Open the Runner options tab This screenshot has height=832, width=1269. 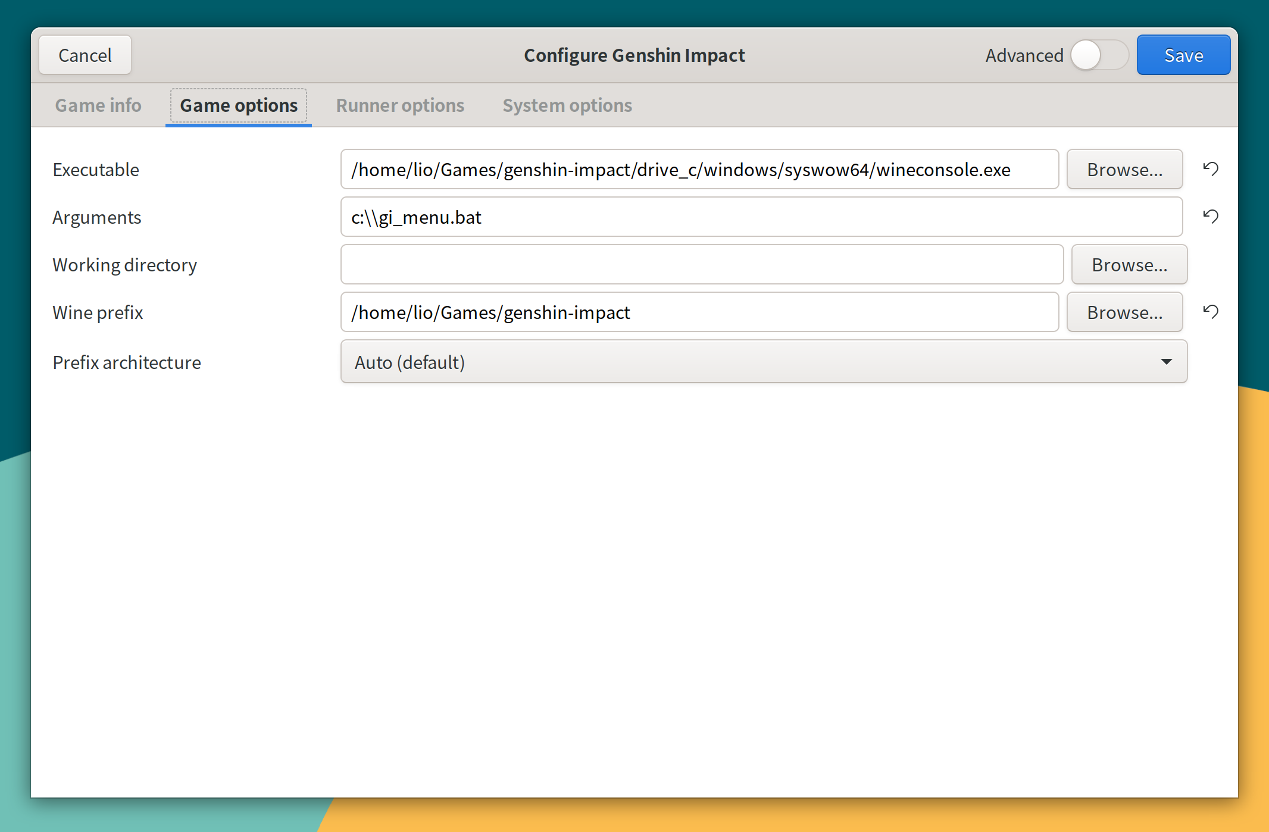(x=400, y=105)
